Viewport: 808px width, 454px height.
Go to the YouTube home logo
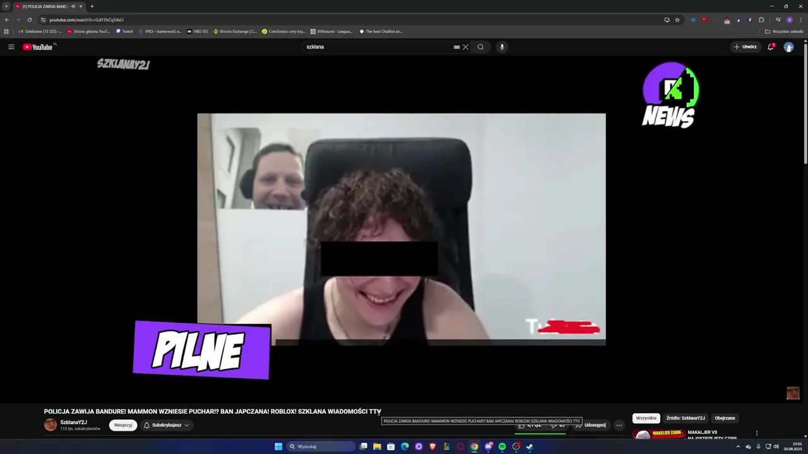39,47
